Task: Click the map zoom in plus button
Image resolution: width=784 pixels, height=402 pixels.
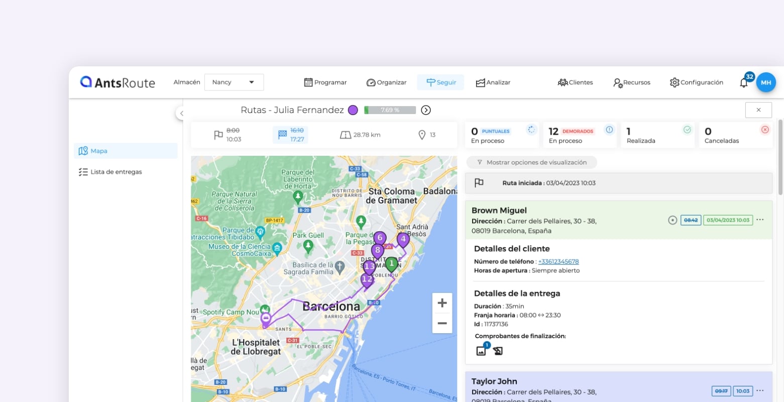Action: [442, 303]
